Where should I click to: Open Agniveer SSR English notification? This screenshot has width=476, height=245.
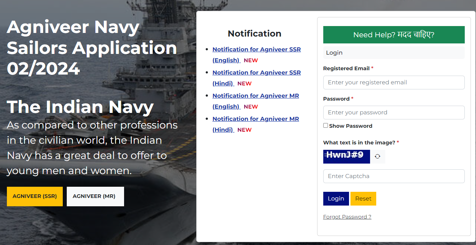(x=257, y=50)
